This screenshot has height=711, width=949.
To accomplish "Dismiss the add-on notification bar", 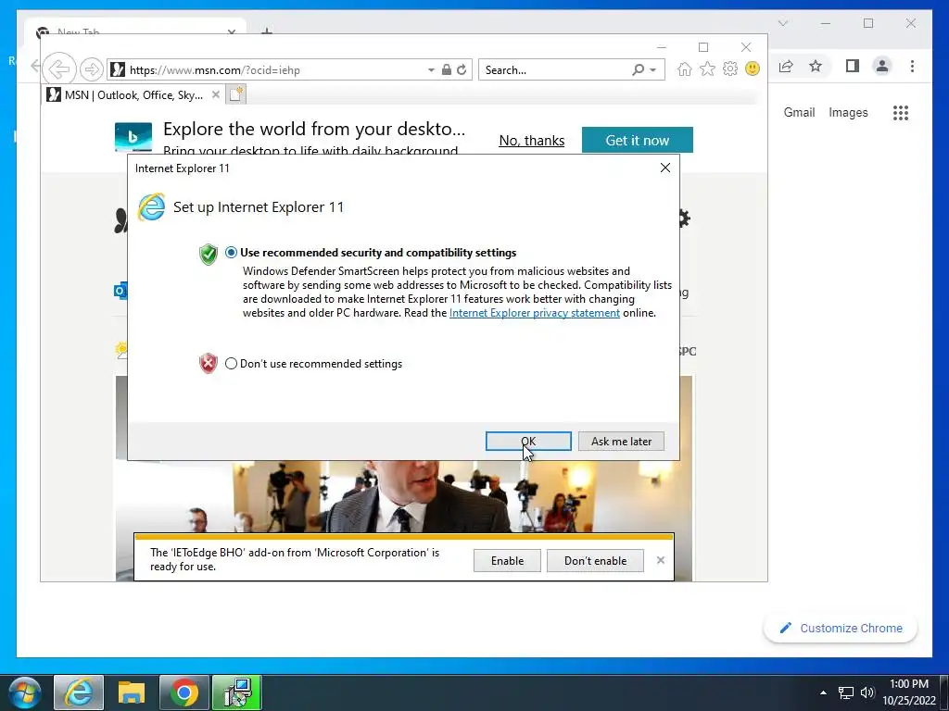I will click(660, 560).
